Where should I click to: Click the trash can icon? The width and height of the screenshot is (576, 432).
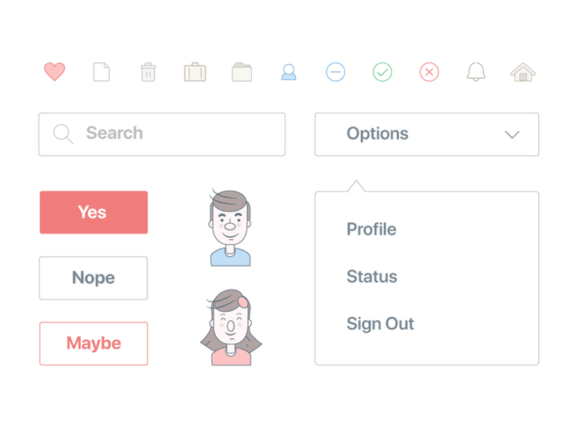point(148,72)
